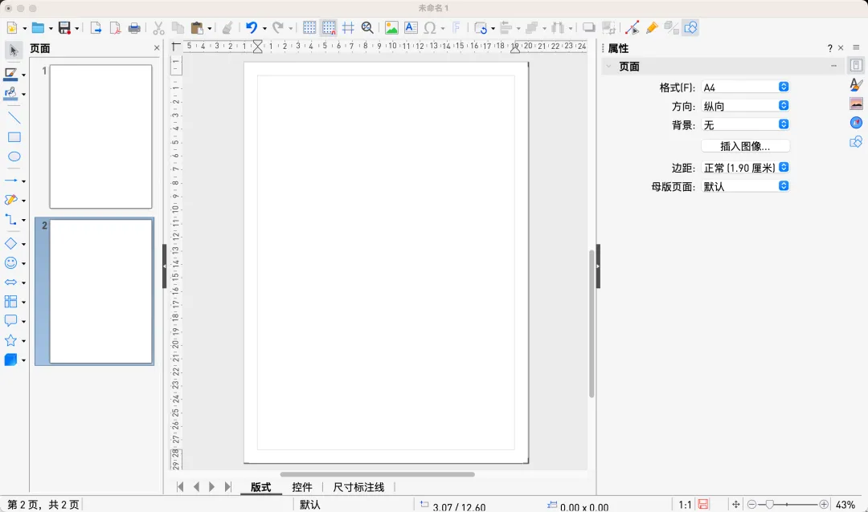Toggle Show Draw Functions shapes icon
Image resolution: width=868 pixels, height=512 pixels.
[x=691, y=27]
